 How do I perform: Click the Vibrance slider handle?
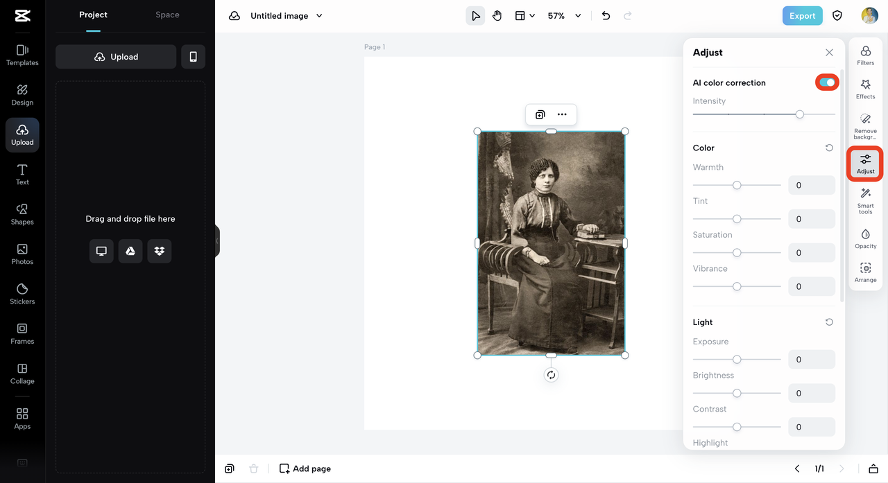pyautogui.click(x=737, y=286)
